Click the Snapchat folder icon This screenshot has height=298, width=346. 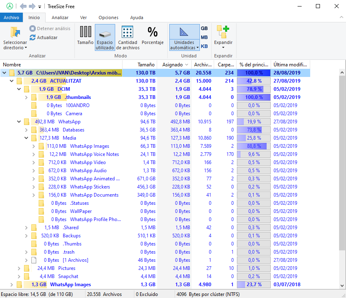pos(26,276)
